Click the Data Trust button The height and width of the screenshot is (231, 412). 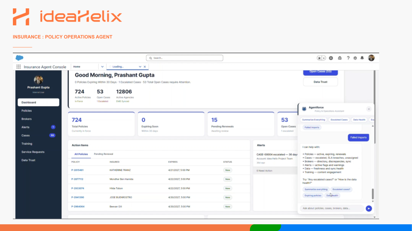[321, 82]
